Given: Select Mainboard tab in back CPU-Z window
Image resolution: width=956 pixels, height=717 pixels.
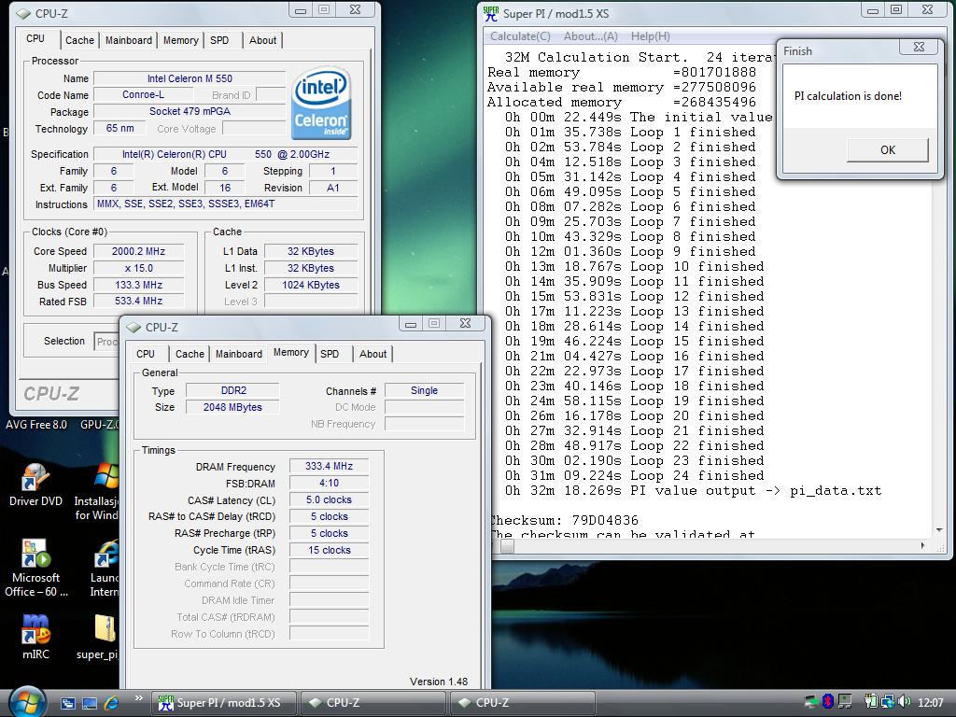Looking at the screenshot, I should click(129, 40).
